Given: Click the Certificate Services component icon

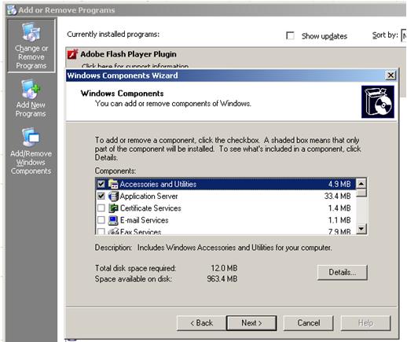Looking at the screenshot, I should coord(113,208).
